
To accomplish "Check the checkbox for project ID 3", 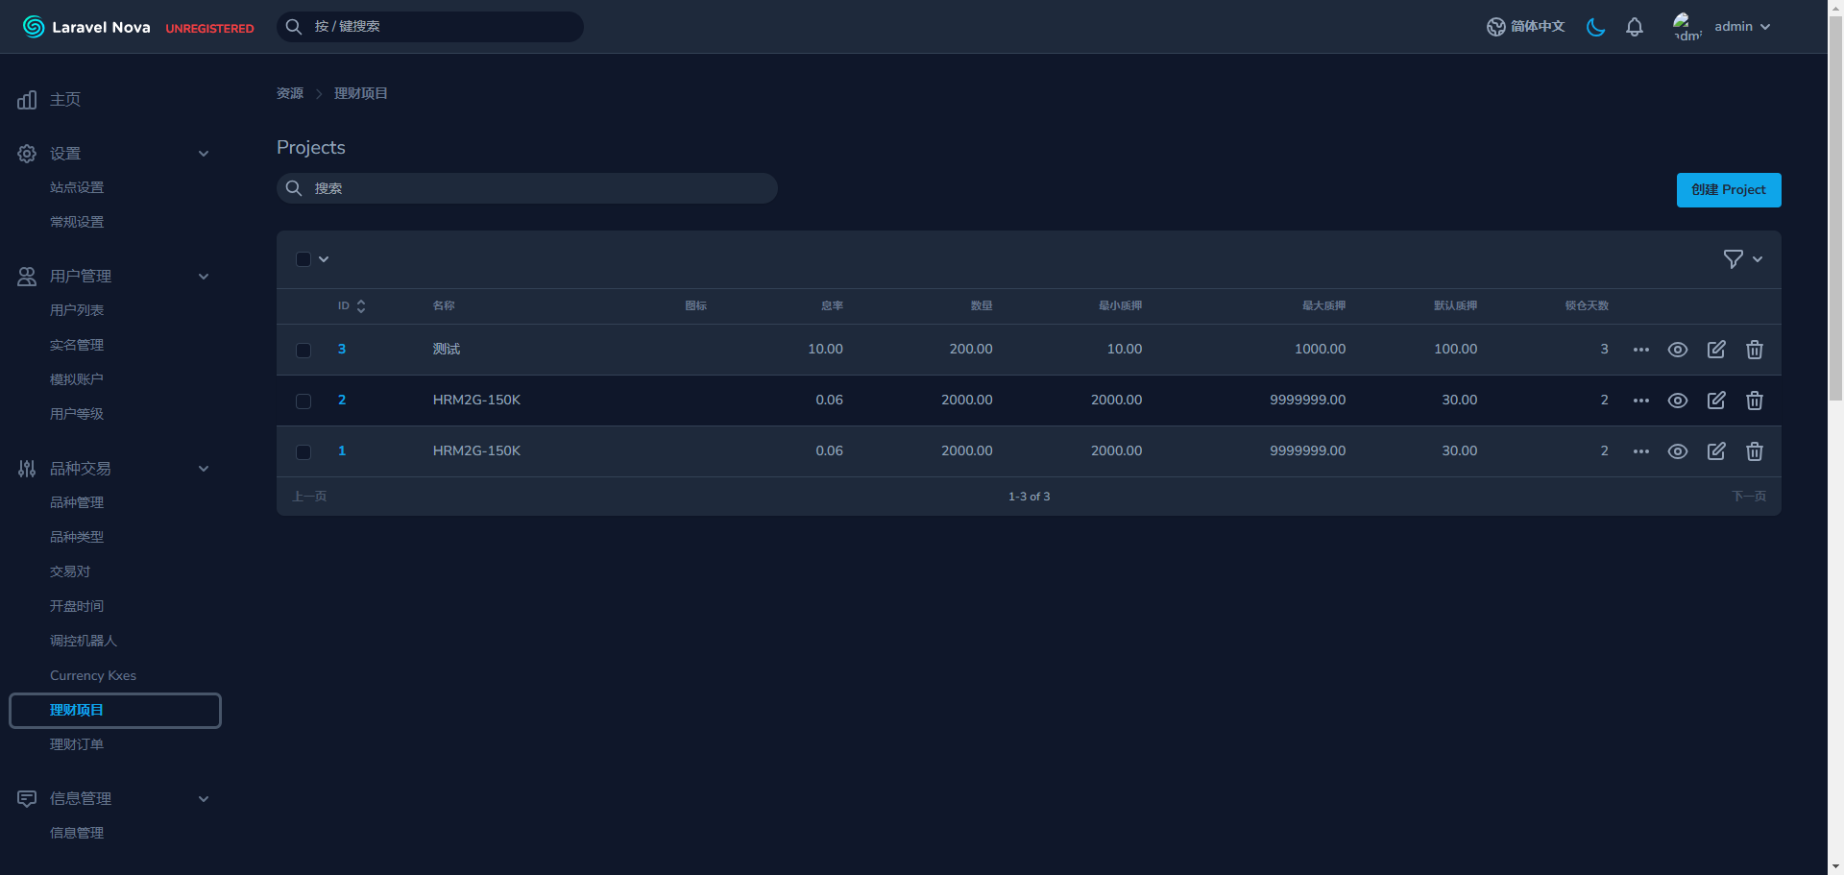I will click(x=303, y=351).
